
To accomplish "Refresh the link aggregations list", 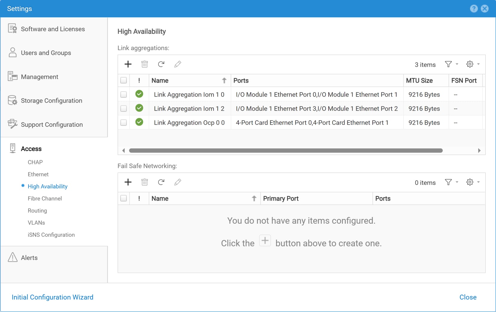I will click(x=161, y=64).
